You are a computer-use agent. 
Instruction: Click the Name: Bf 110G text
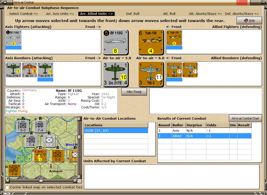(x=69, y=90)
